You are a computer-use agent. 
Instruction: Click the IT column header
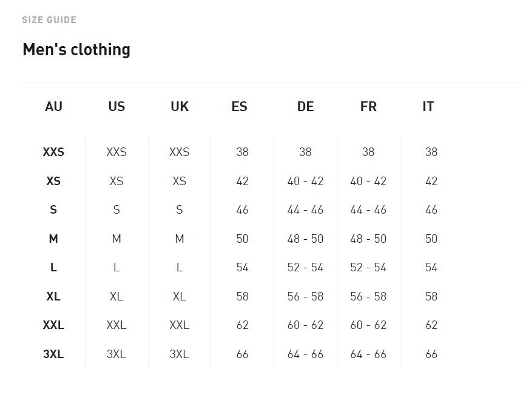(428, 106)
